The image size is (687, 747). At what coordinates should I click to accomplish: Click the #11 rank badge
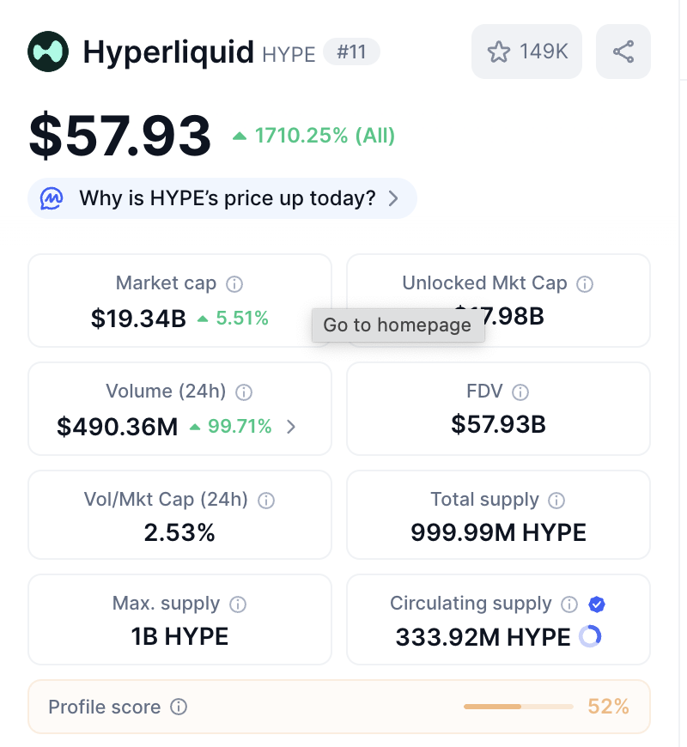351,52
